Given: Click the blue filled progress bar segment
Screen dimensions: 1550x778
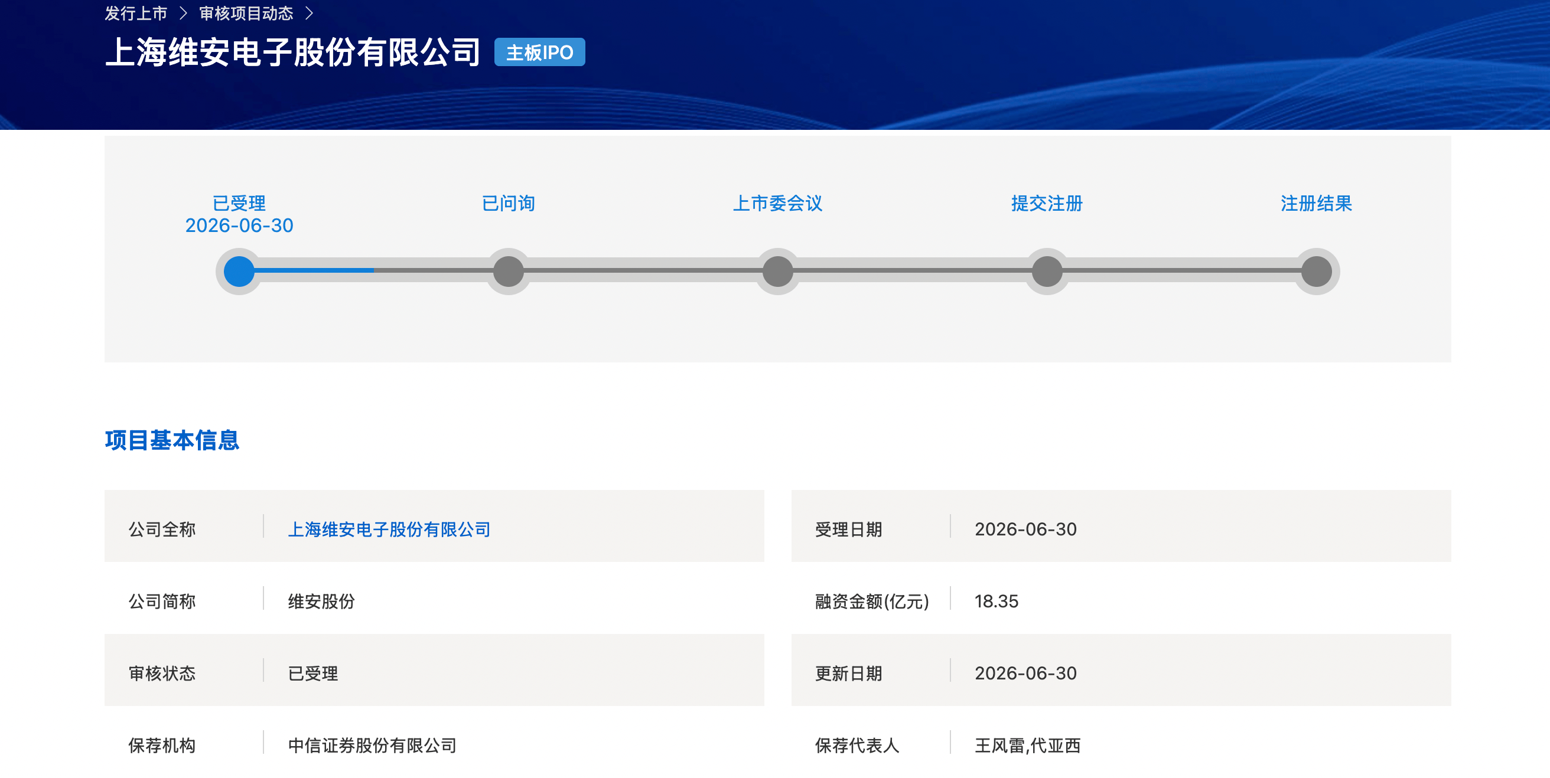Looking at the screenshot, I should pos(314,270).
